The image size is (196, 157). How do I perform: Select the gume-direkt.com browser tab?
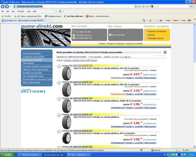[24, 21]
